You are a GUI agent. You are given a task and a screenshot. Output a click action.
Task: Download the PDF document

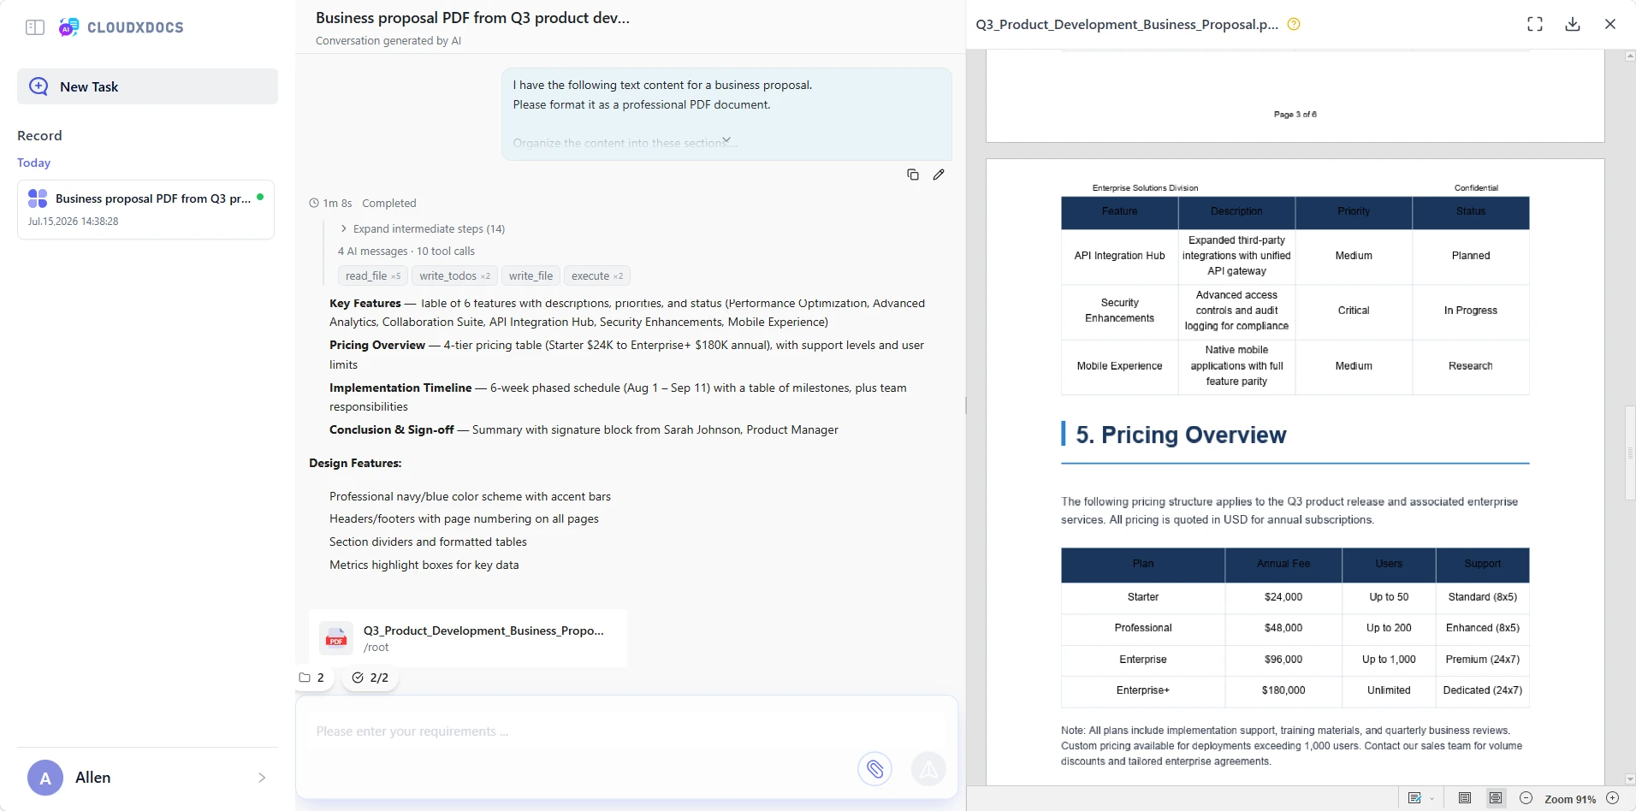coord(1573,24)
